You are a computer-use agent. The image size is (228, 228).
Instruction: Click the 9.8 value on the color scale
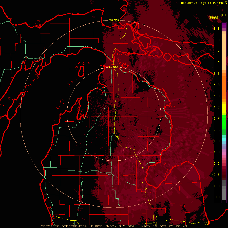pyautogui.click(x=217, y=28)
